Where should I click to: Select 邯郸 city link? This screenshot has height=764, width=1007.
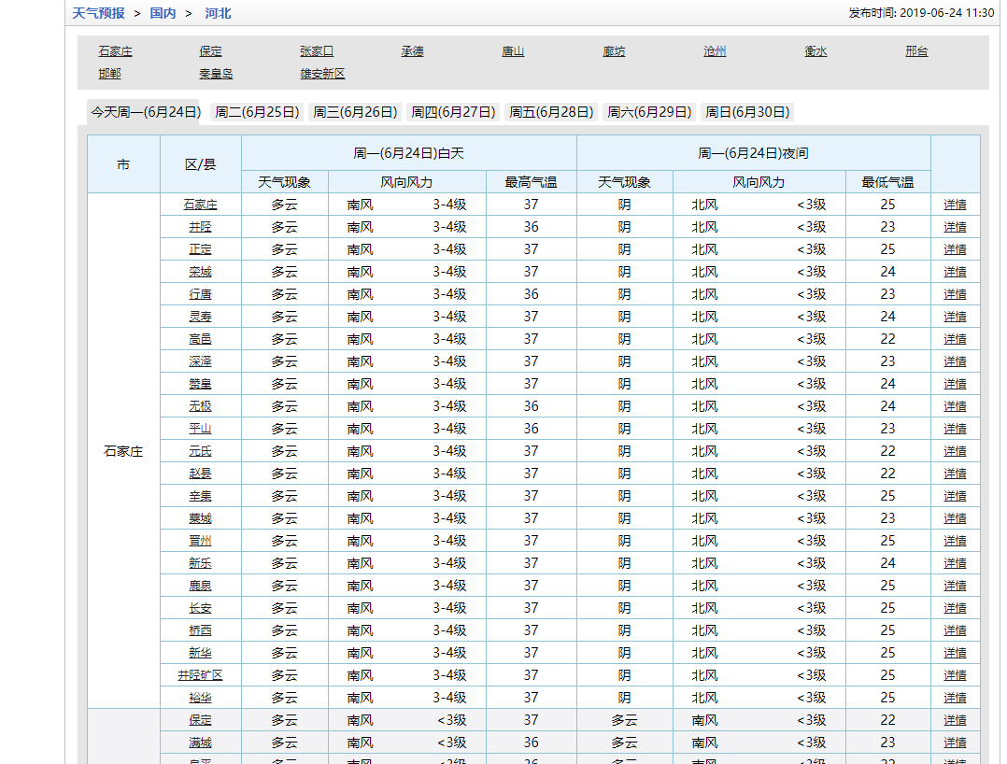click(110, 74)
